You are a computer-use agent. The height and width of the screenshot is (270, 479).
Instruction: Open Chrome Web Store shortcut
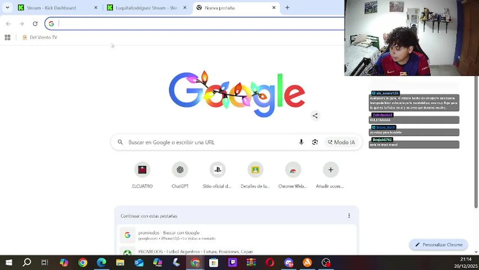(293, 175)
